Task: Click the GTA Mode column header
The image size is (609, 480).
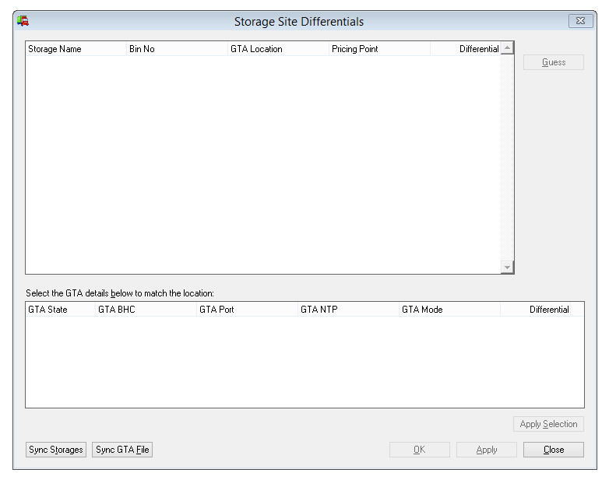Action: pos(449,310)
